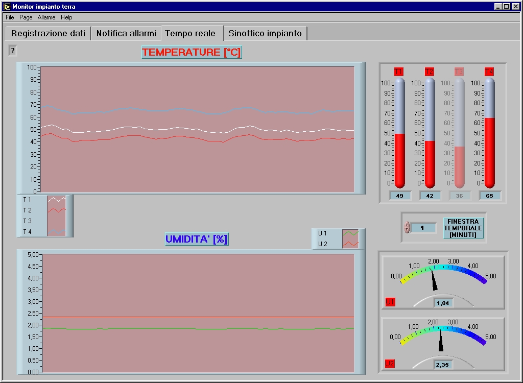Click the FINESTRA TEMPORALE [MINUTI] label
The image size is (523, 383).
tap(463, 228)
